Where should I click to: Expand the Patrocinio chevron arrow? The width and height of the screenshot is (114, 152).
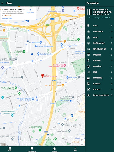click(112, 66)
